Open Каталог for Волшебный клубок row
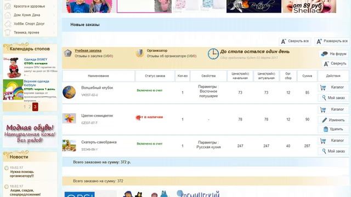 333,88
